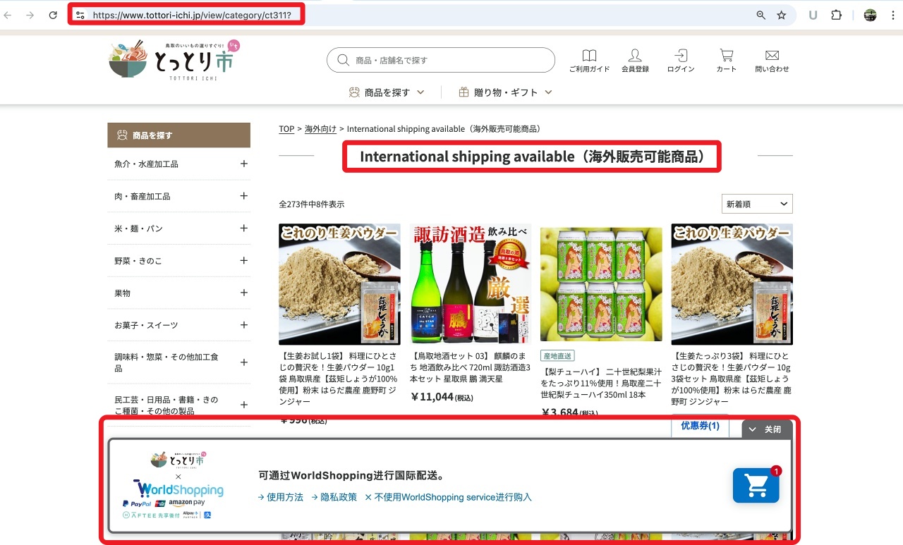Click the magnifier icon in the search bar
Image resolution: width=903 pixels, height=545 pixels.
(x=342, y=60)
